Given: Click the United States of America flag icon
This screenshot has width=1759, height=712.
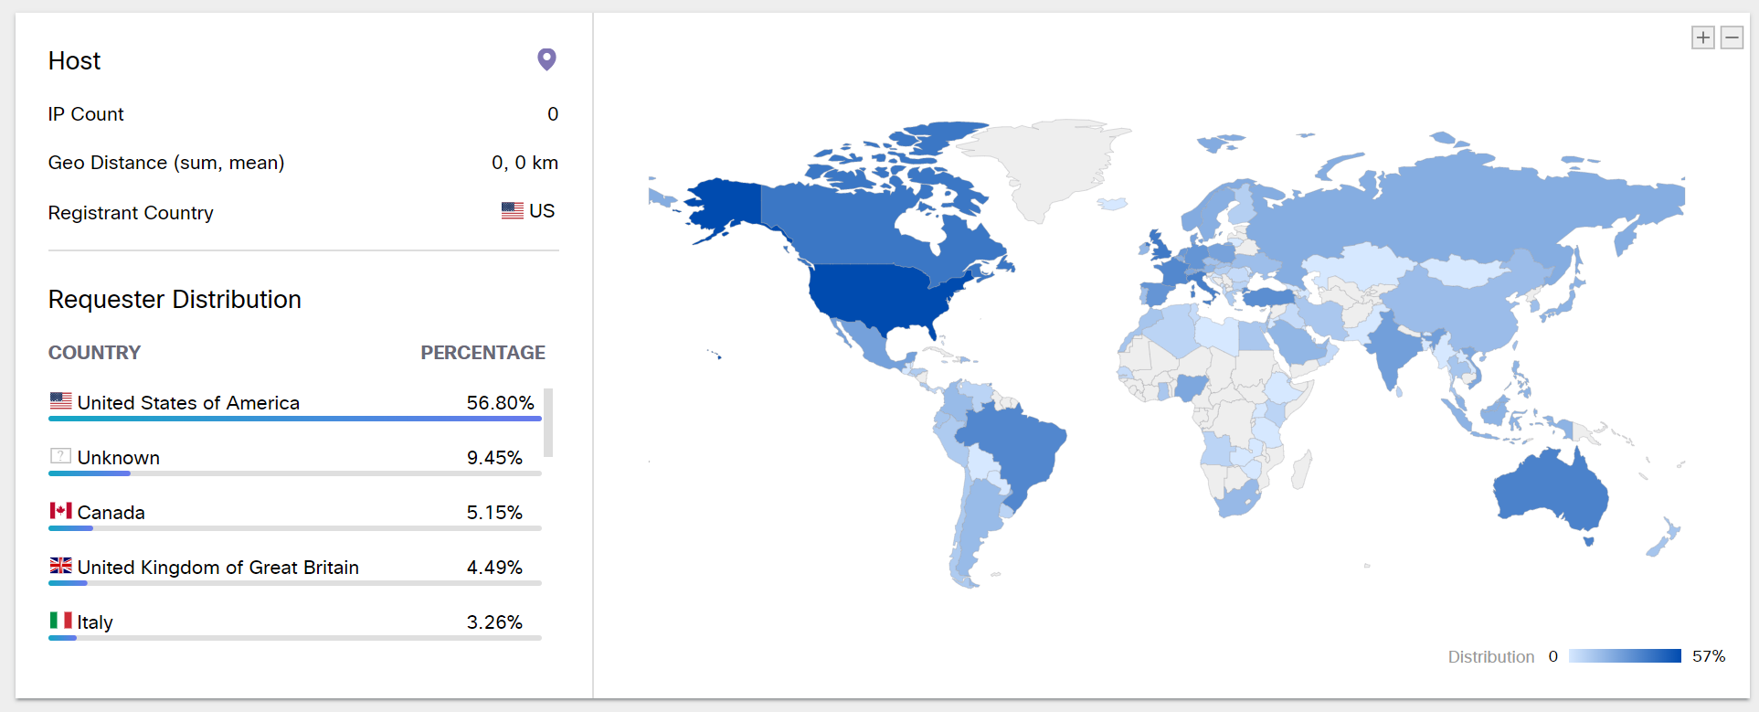Looking at the screenshot, I should point(61,401).
